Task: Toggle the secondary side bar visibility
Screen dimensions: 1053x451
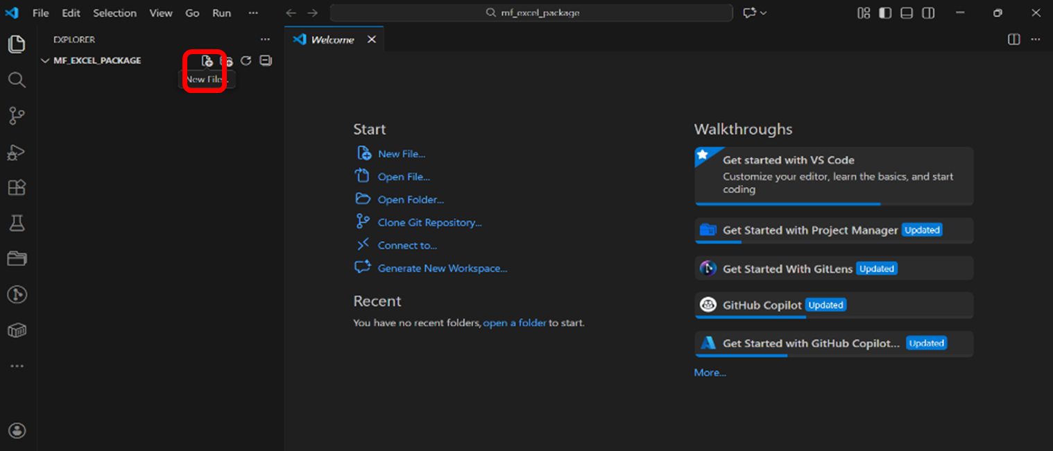Action: click(x=927, y=13)
